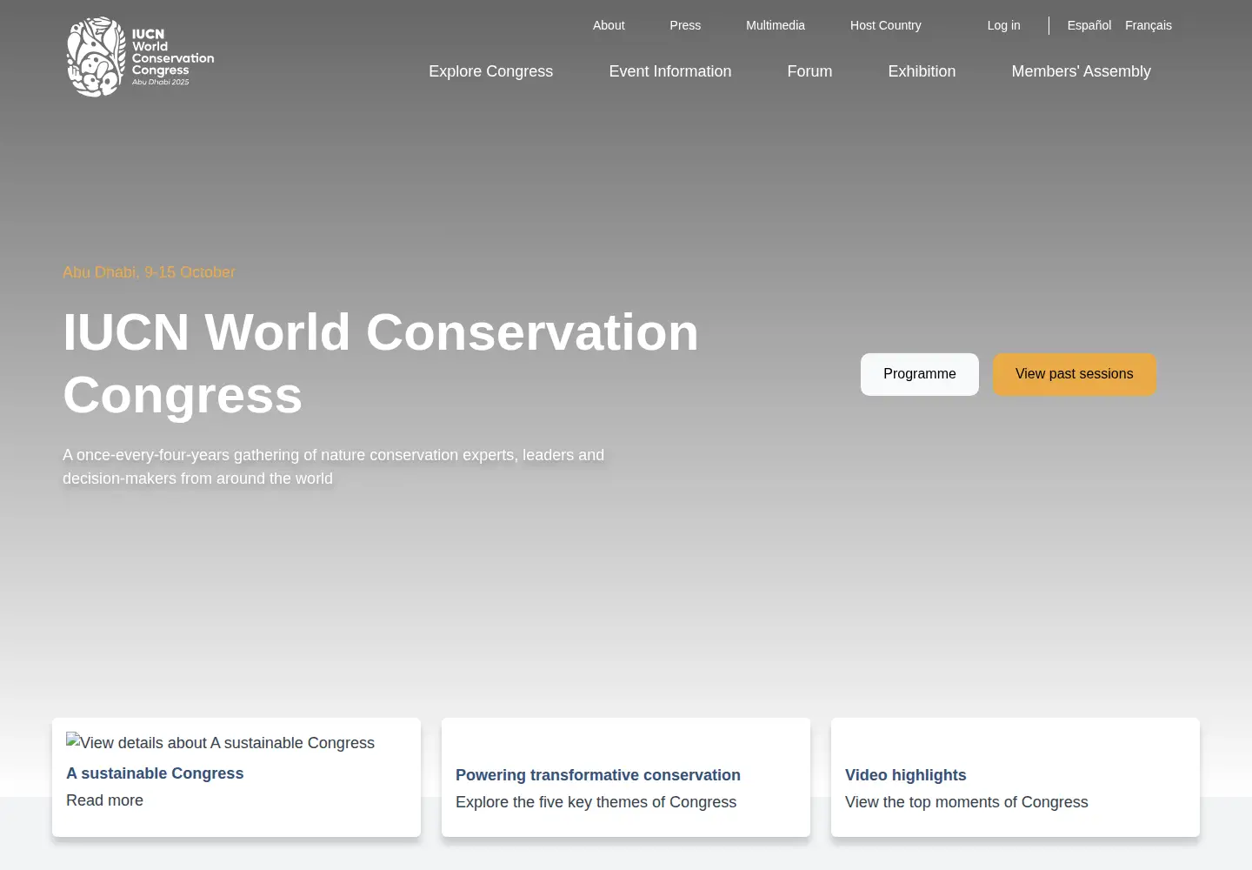Open the Event Information menu
The image size is (1252, 870).
coord(670,71)
